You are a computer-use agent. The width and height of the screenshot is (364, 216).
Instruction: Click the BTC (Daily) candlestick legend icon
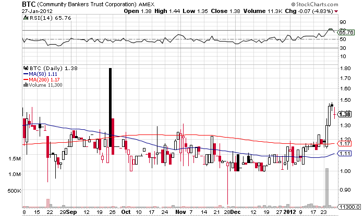click(x=25, y=68)
